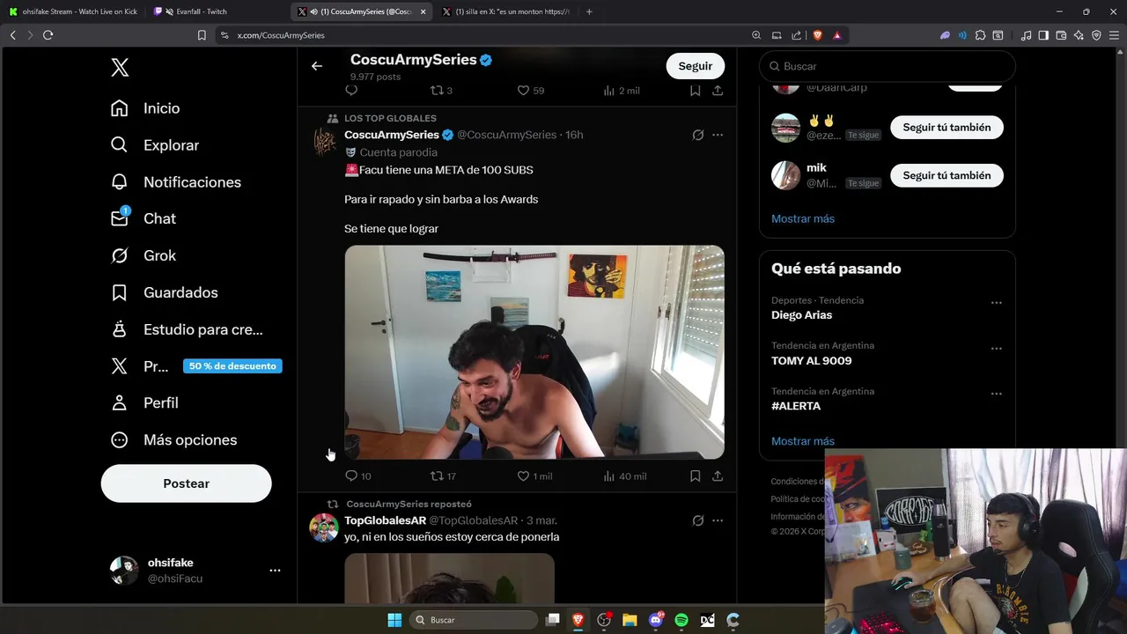Open more options on TopGlobalesAR tweet
Screen dimensions: 1127x634
[718, 520]
